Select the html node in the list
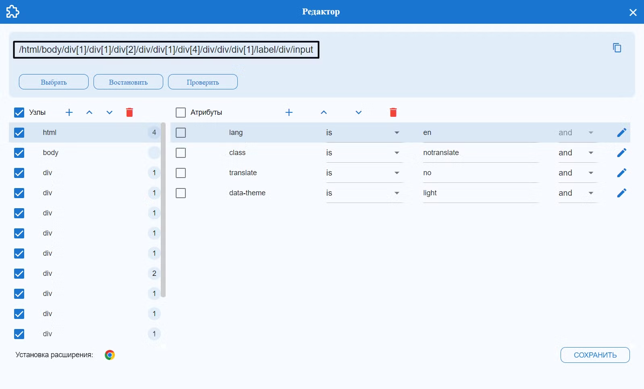The width and height of the screenshot is (644, 389). (85, 132)
